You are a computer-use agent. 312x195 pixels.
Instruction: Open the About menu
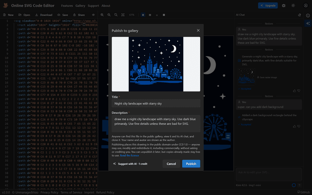click(x=106, y=6)
